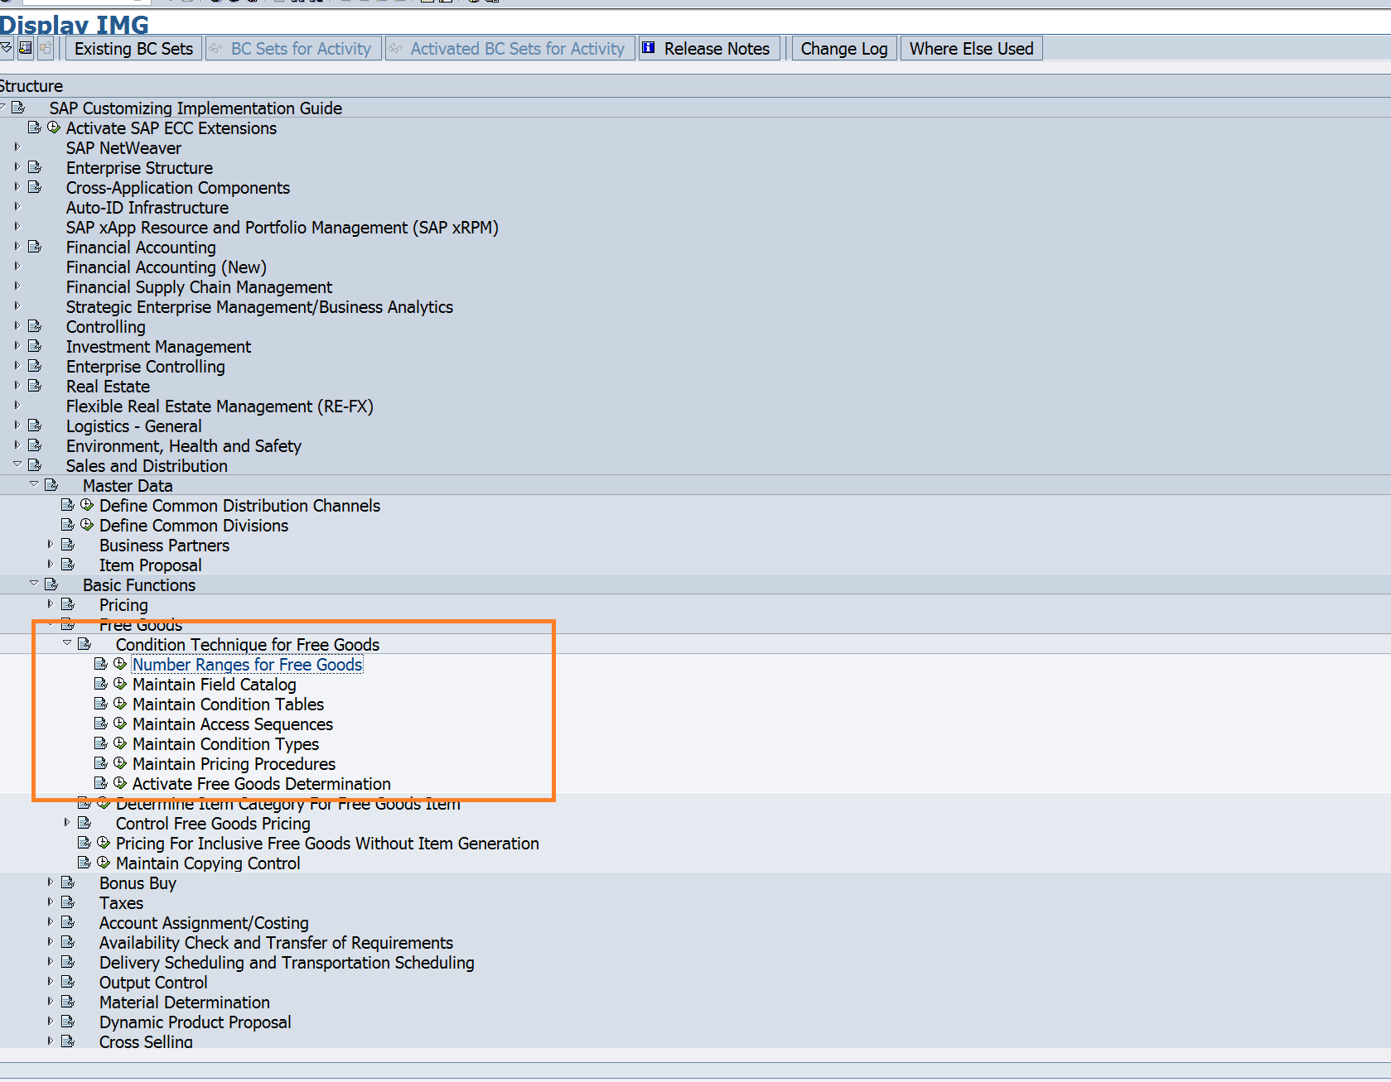The width and height of the screenshot is (1391, 1082).
Task: Click Activated BC Sets for Activity button
Action: (x=510, y=49)
